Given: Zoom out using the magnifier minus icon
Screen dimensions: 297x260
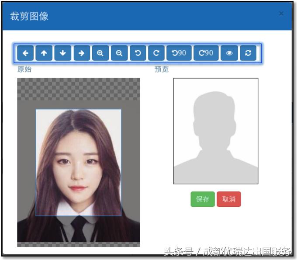Looking at the screenshot, I should tap(119, 53).
